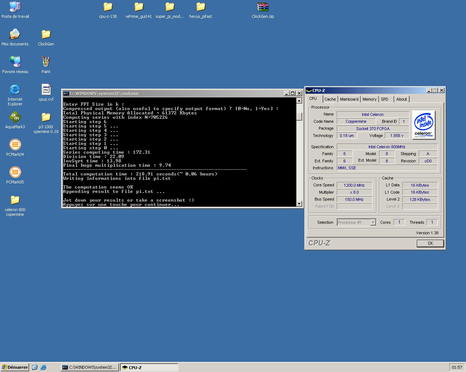Click the CPU-Z title bar icon
The width and height of the screenshot is (466, 372).
309,90
